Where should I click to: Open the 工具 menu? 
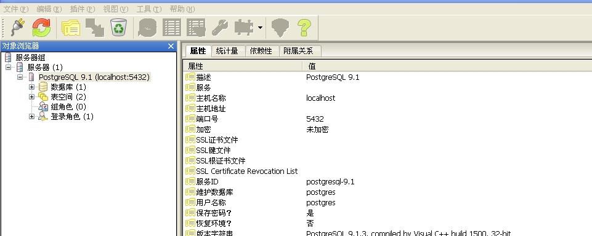[x=148, y=9]
